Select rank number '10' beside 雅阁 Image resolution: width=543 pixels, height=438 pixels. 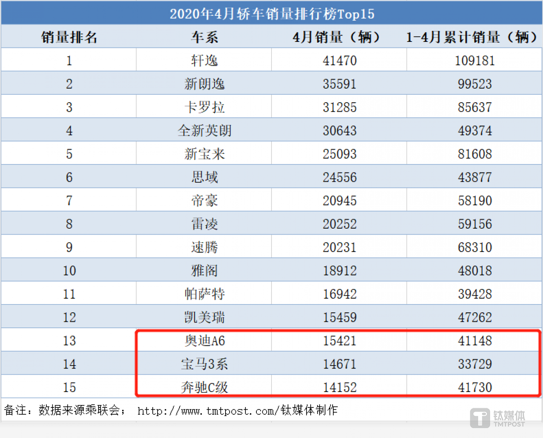pyautogui.click(x=69, y=271)
